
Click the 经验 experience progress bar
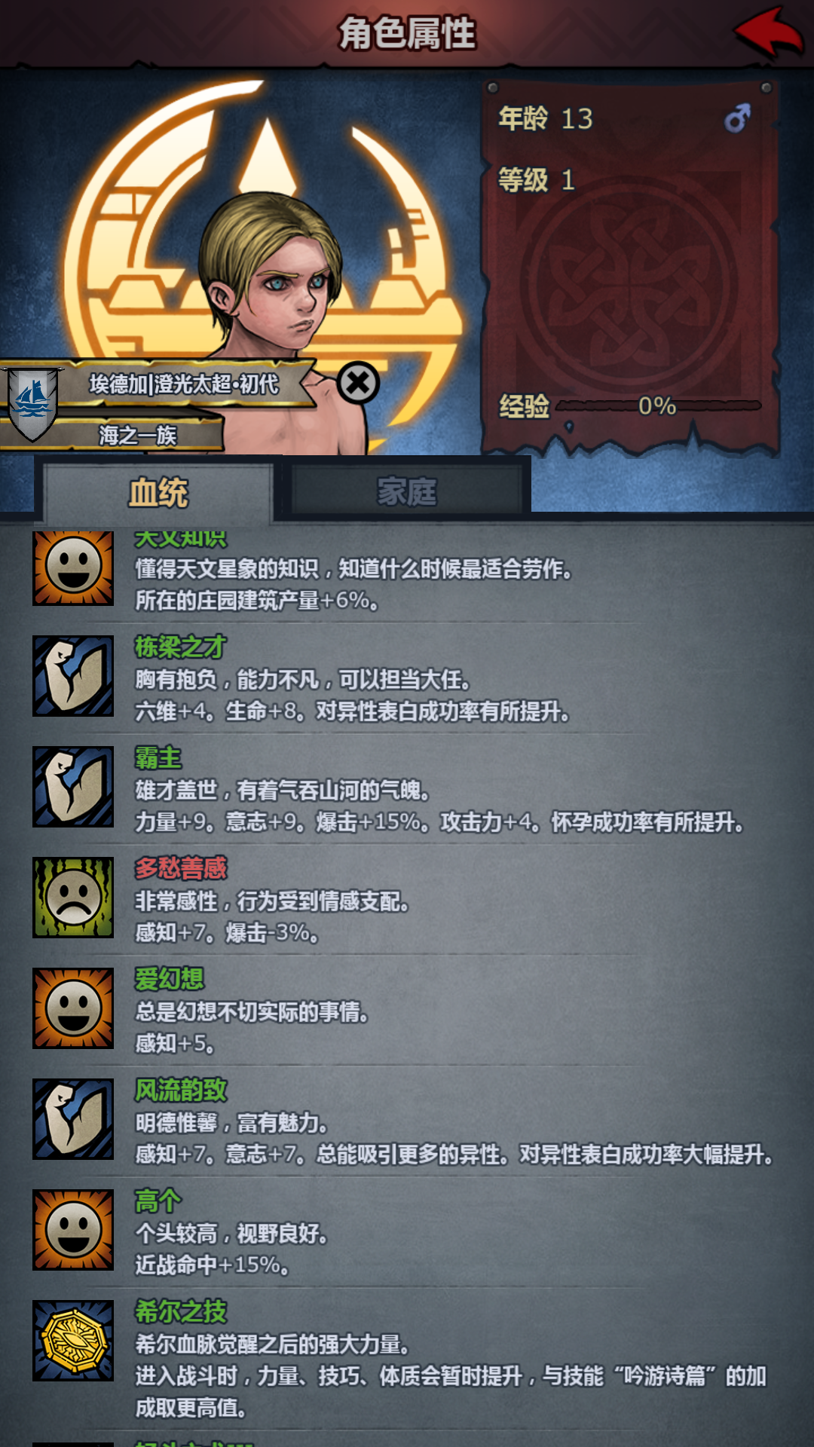click(659, 406)
